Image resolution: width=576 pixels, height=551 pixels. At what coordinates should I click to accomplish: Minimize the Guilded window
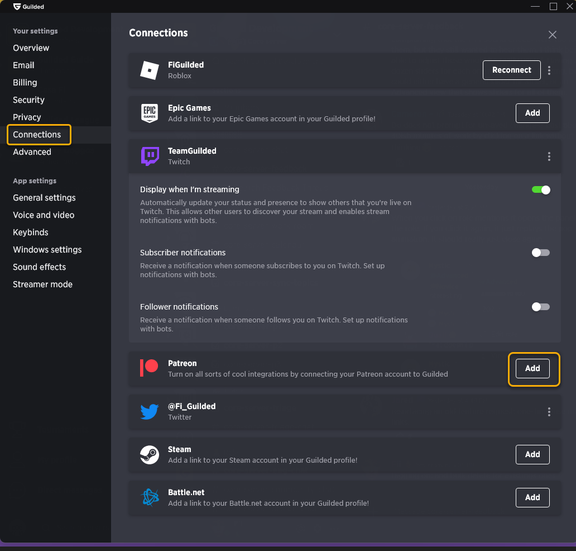point(535,6)
